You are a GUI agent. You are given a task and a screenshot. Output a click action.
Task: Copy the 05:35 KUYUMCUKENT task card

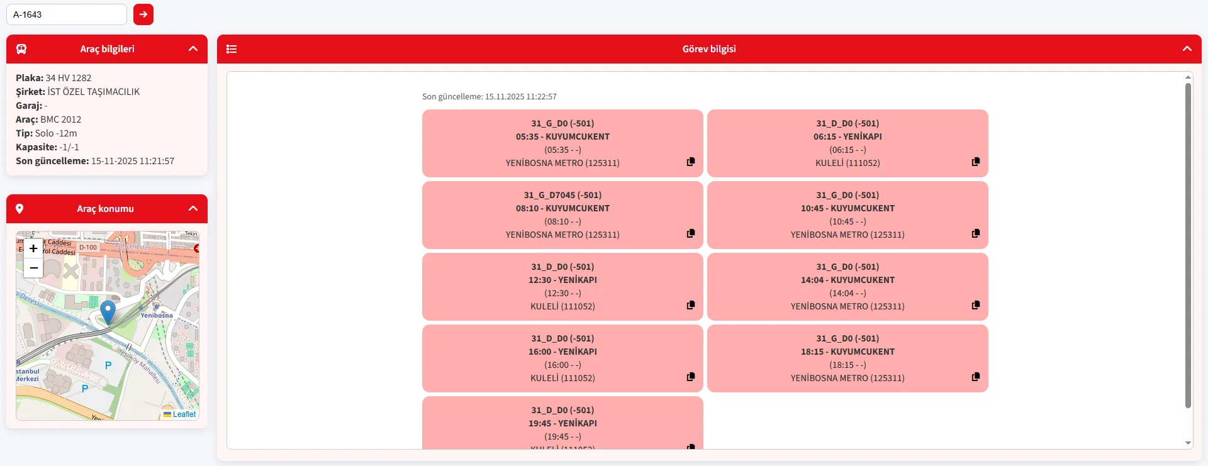690,162
